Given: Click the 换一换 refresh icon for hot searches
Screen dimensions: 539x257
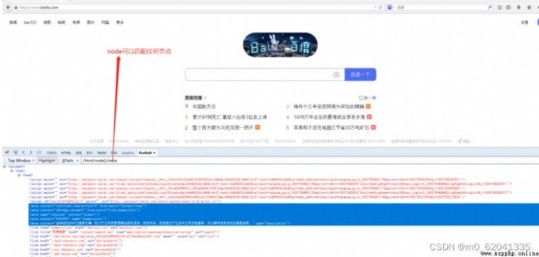Looking at the screenshot, I should point(360,98).
